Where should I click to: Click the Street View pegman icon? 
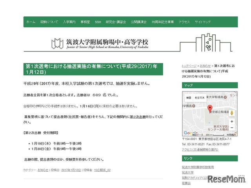(x=232, y=113)
